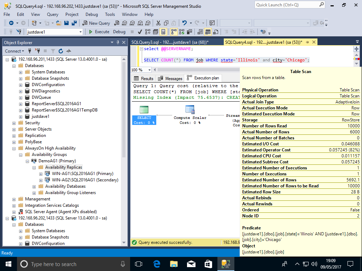Click the Save All icon in toolbar
Viewport: 362px width, 271px height.
pos(75,23)
